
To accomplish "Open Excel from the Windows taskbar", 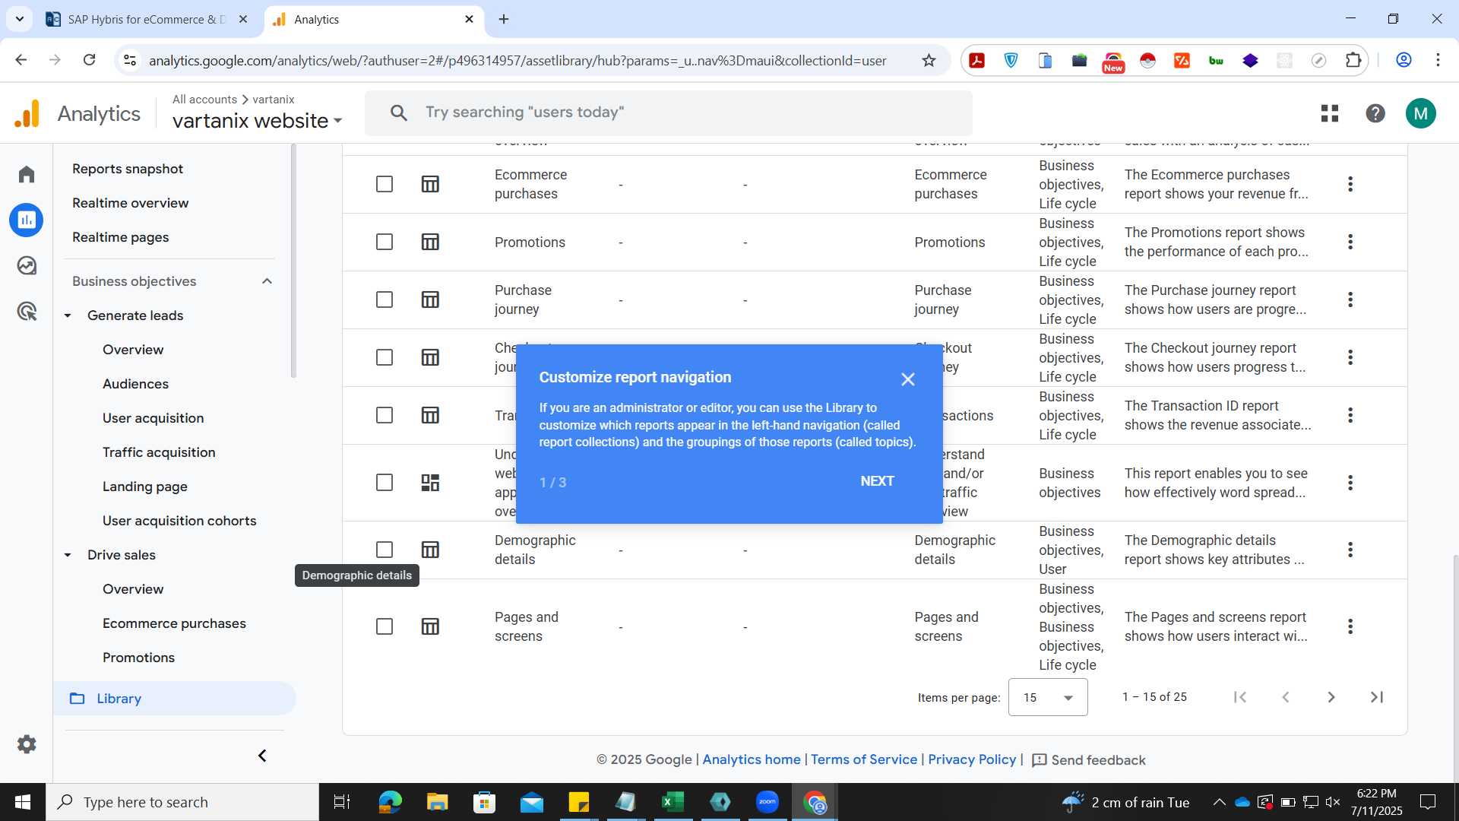I will click(x=673, y=802).
